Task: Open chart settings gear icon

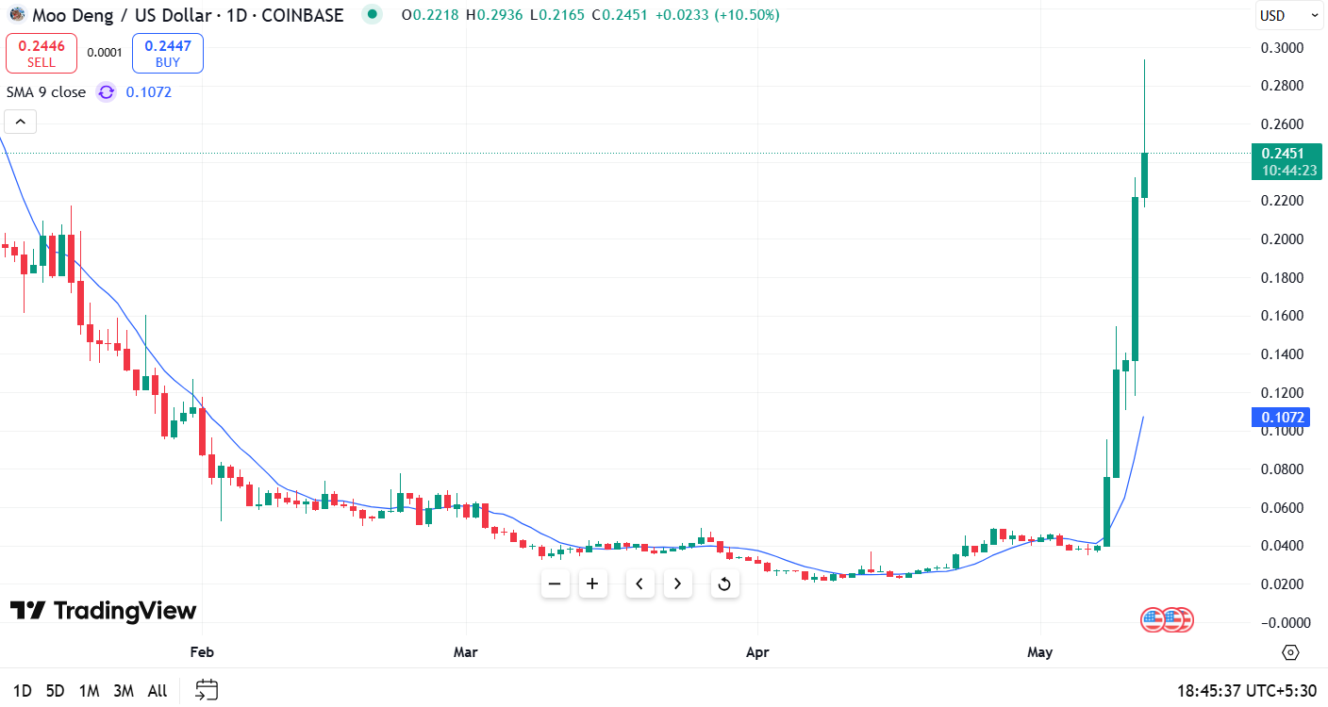Action: [1290, 652]
